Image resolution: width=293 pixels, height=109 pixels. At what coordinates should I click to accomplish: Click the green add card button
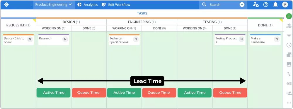[x=289, y=16]
